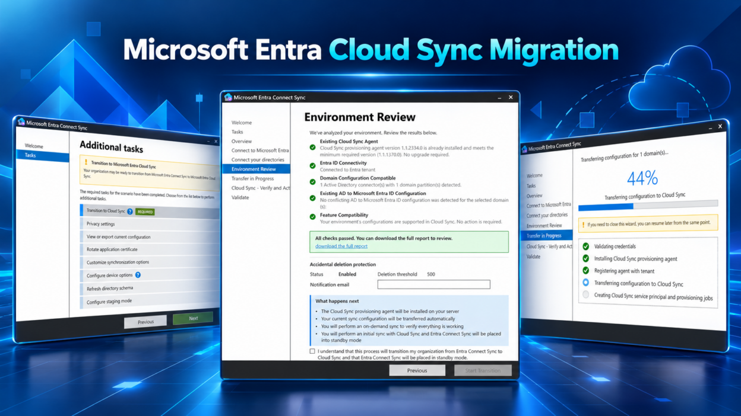Click green Next button in left window
Viewport: 741px width, 416px height.
click(193, 318)
